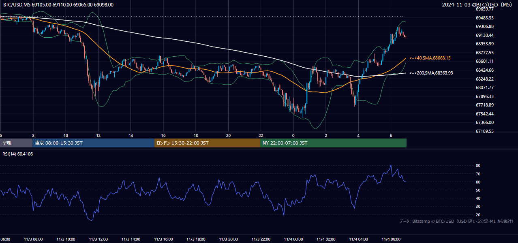518x243 pixels.
Task: Click price axis value 67895.33
Action: click(484, 96)
